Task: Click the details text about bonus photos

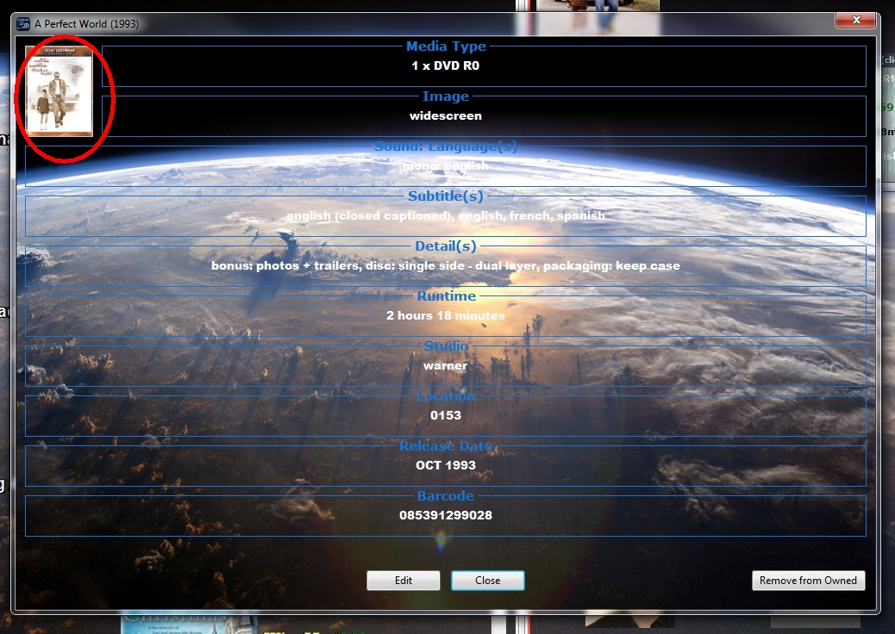Action: [446, 265]
